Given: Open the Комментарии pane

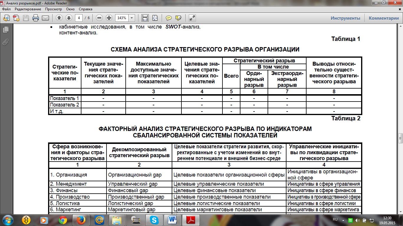Looking at the screenshot, I should (x=384, y=18).
